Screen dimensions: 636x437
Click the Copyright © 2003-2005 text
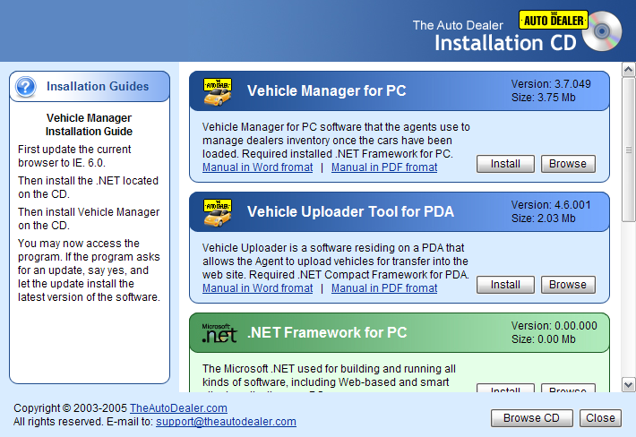(71, 408)
